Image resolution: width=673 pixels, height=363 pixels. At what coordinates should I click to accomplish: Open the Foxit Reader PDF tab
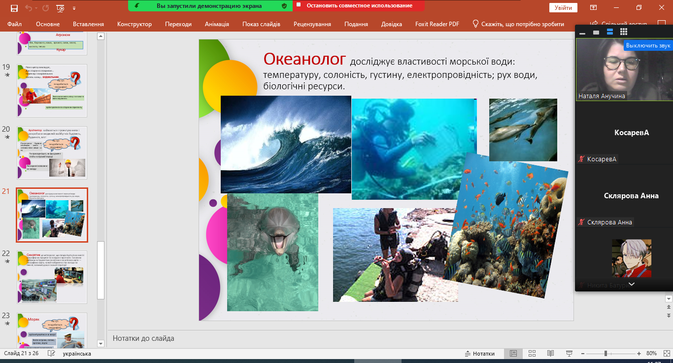(437, 24)
